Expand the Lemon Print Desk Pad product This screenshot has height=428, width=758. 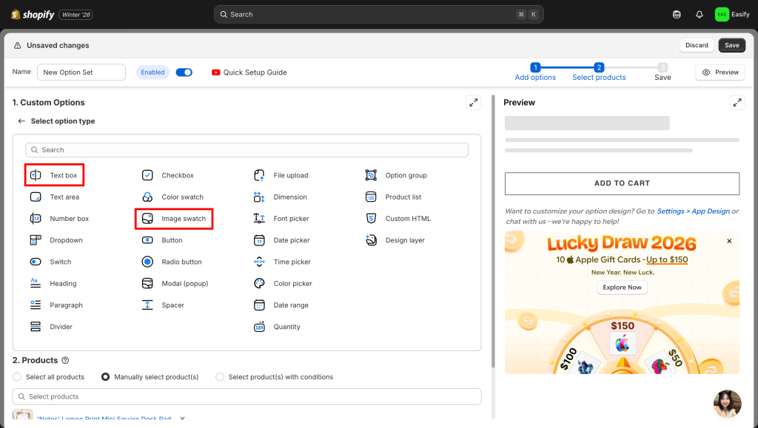pyautogui.click(x=183, y=418)
